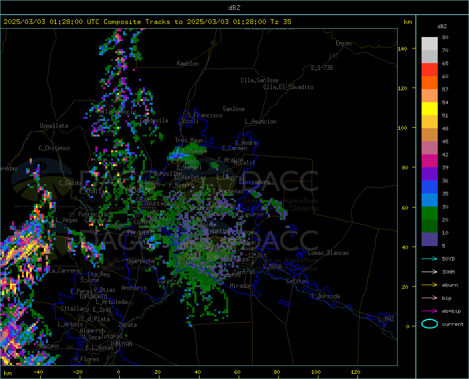Click the 'Anchoris' map label
Image resolution: width=469 pixels, height=379 pixels.
134,288
